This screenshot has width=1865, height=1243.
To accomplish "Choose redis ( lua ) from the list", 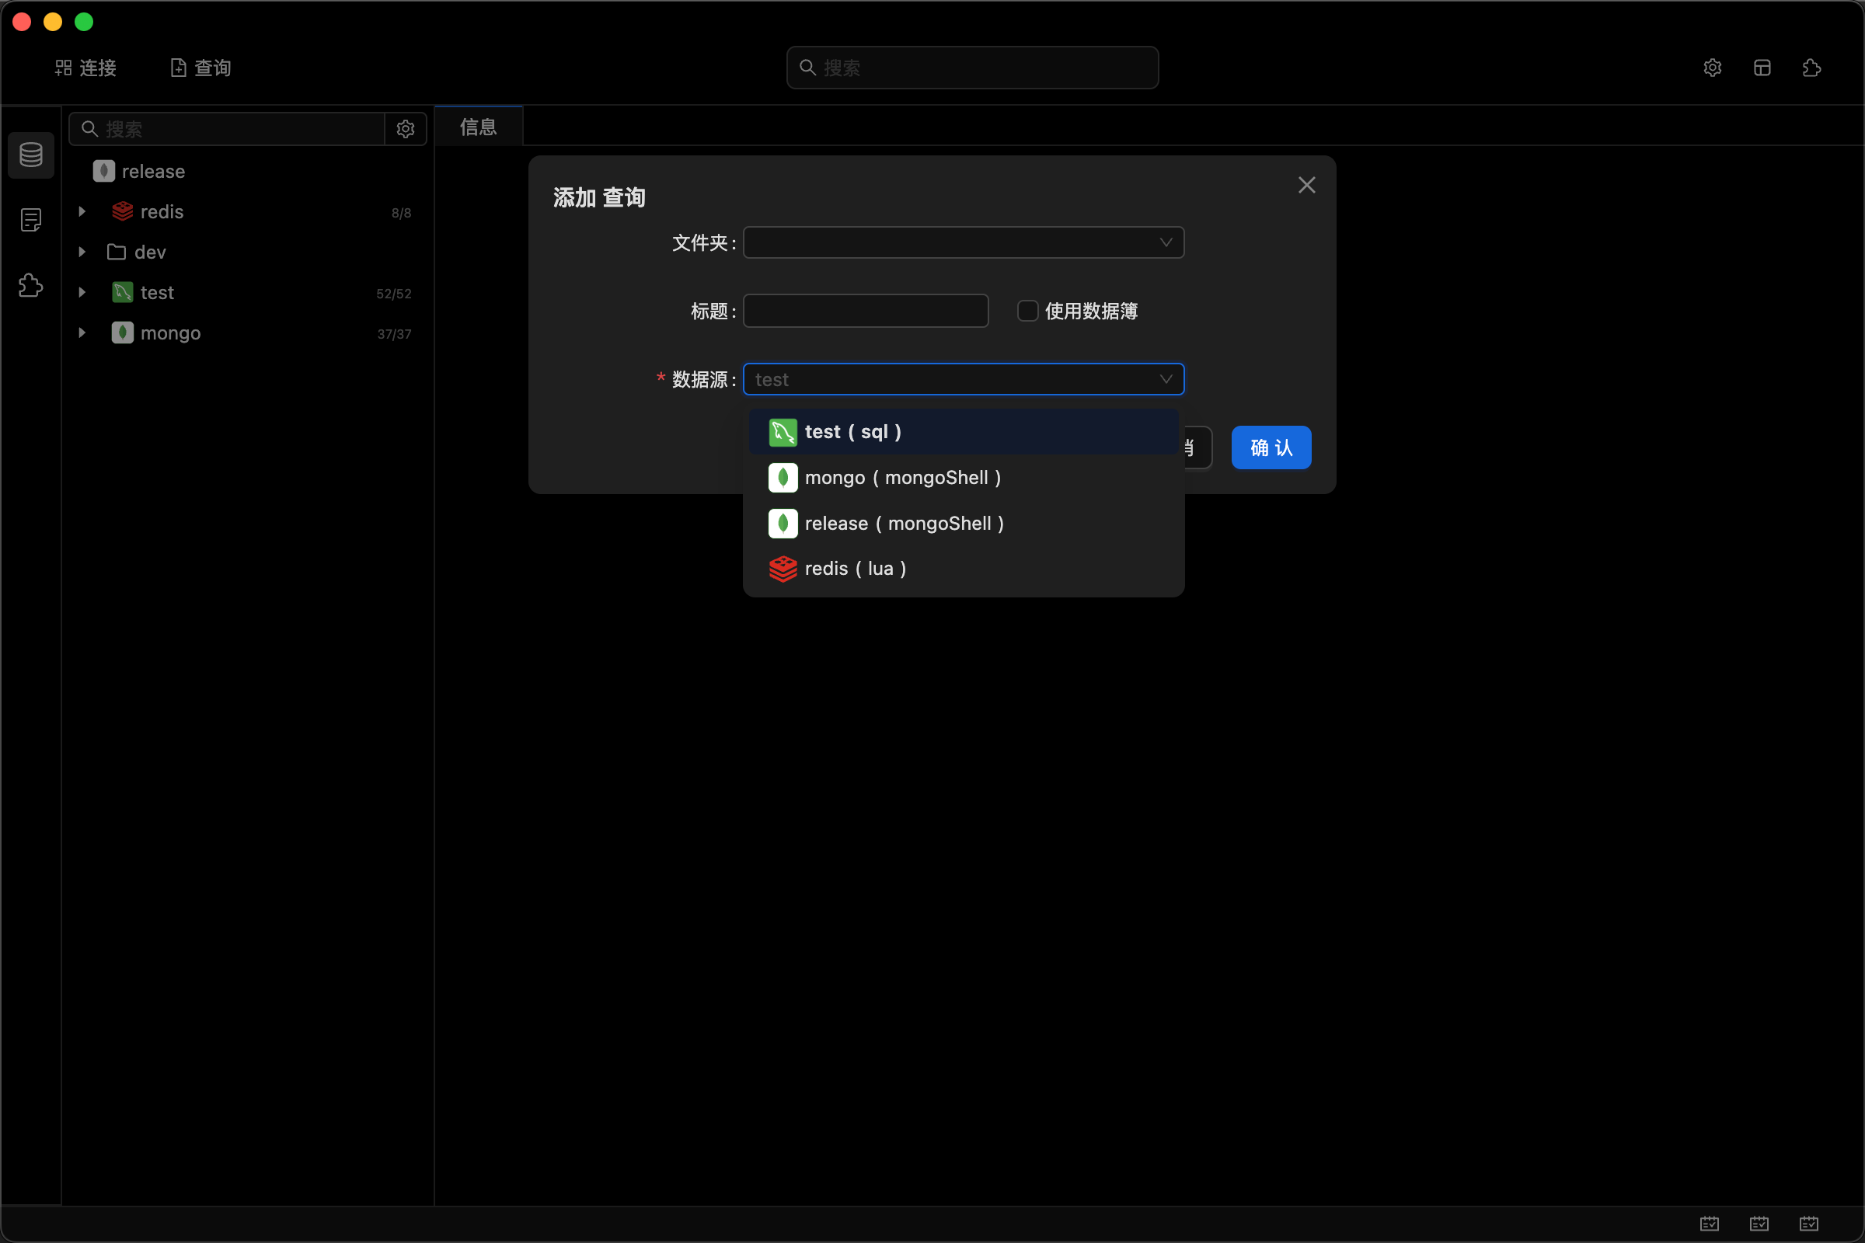I will (855, 569).
